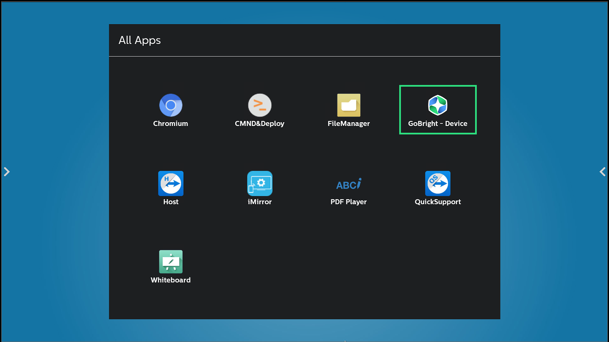The width and height of the screenshot is (609, 342).
Task: Open the yellow FileManager folder icon
Action: [348, 105]
